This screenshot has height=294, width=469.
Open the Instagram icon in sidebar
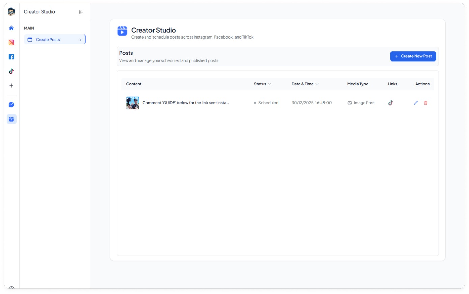(11, 42)
